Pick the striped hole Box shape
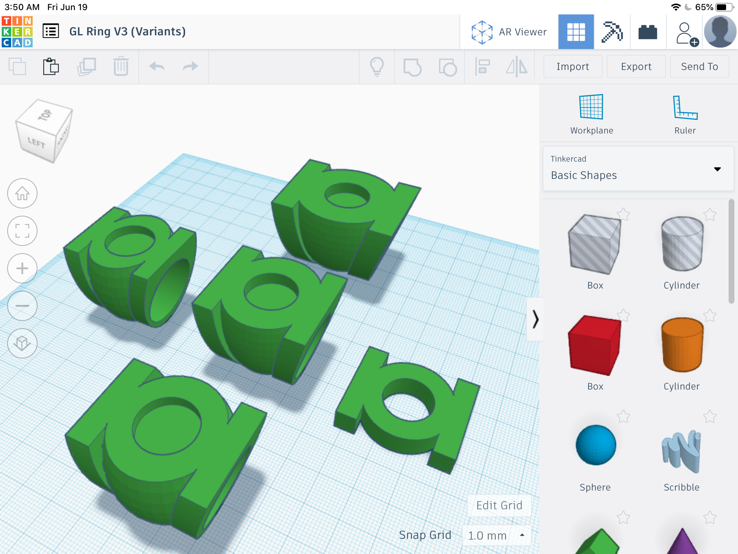This screenshot has width=738, height=554. click(x=595, y=245)
